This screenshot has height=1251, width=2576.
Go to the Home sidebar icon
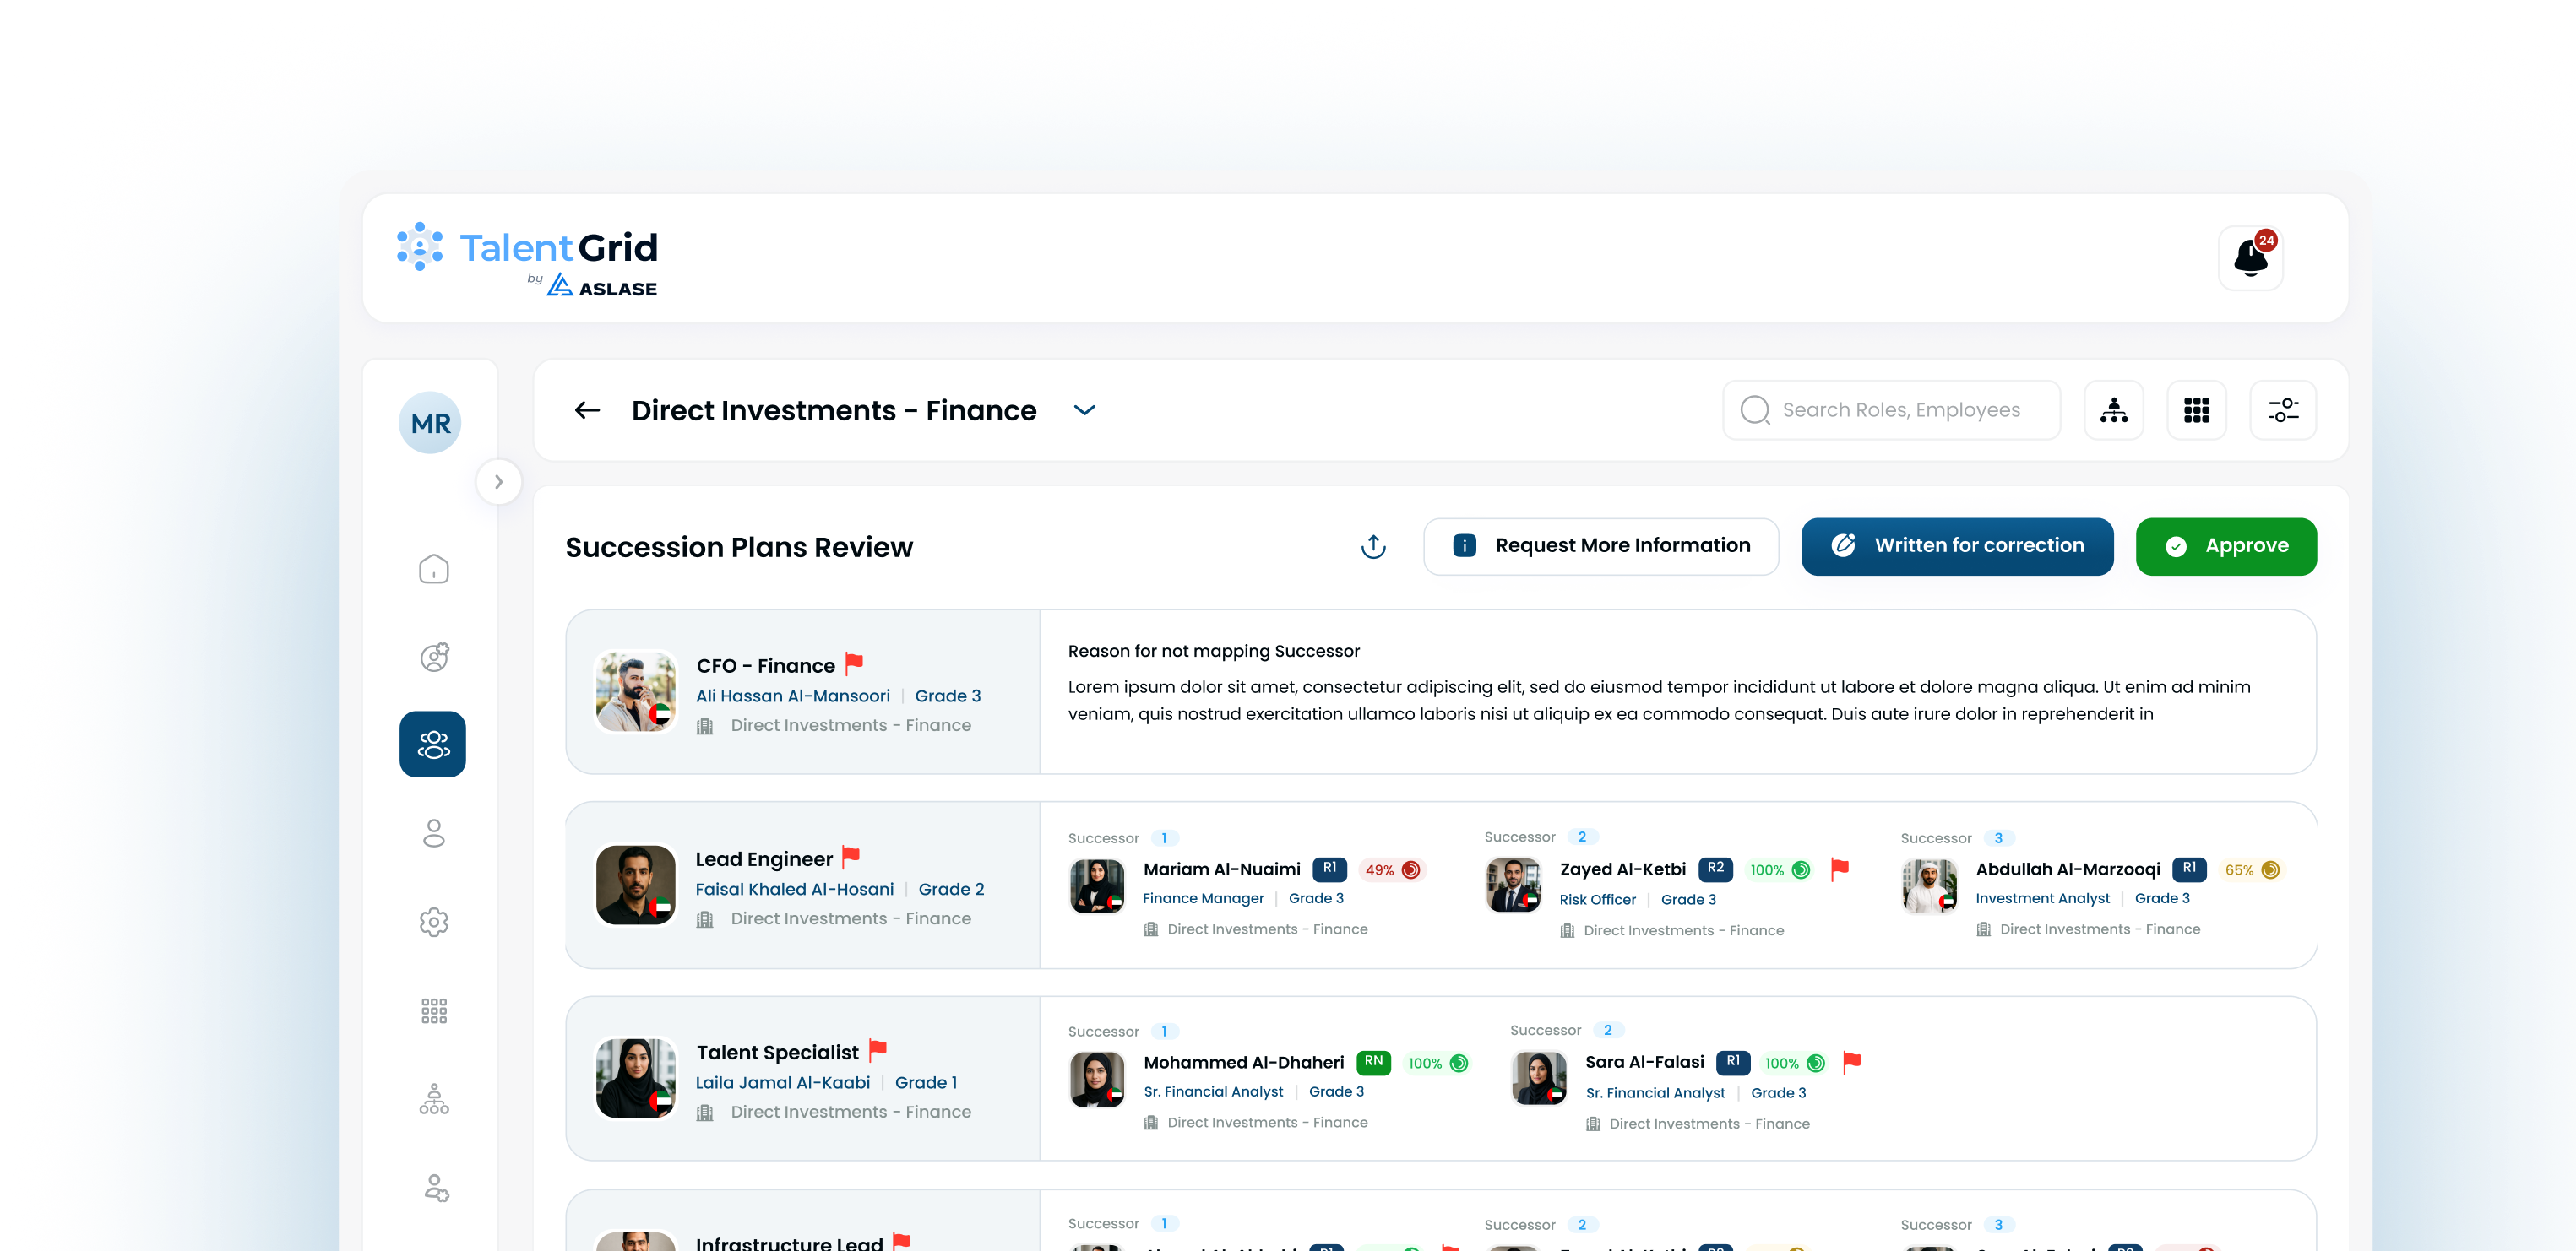click(x=433, y=569)
